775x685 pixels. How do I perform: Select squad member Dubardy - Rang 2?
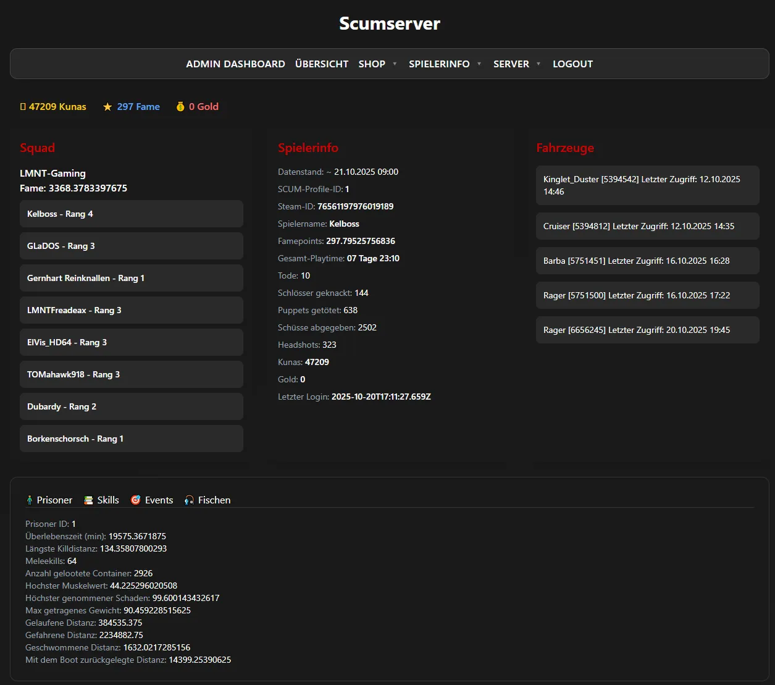coord(131,406)
